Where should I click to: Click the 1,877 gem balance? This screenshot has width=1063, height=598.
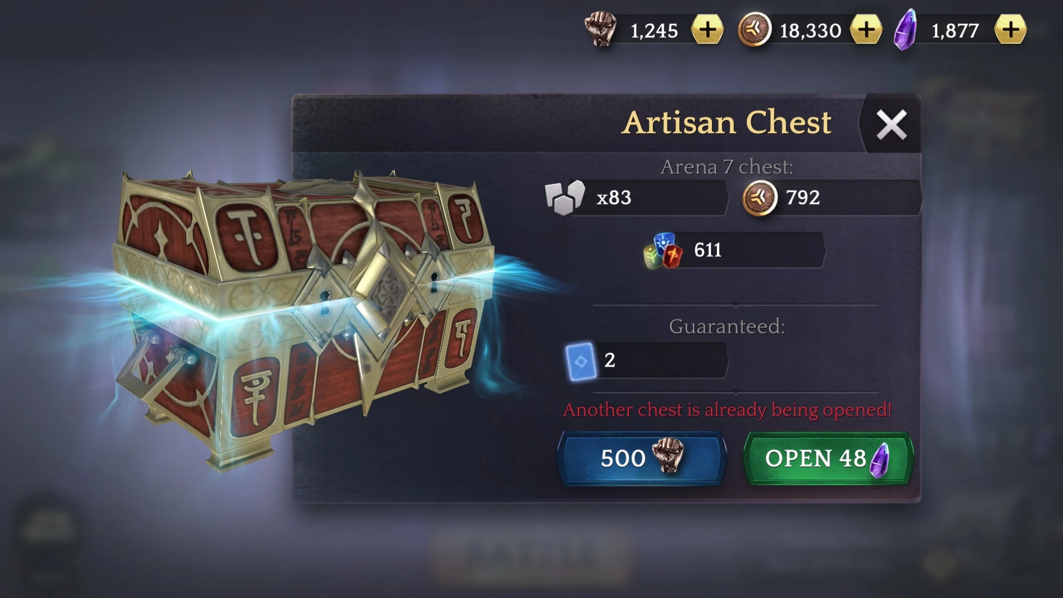956,30
